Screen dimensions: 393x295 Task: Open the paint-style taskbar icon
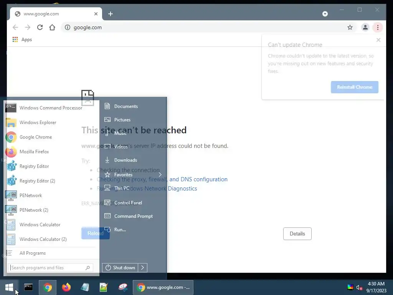click(123, 287)
